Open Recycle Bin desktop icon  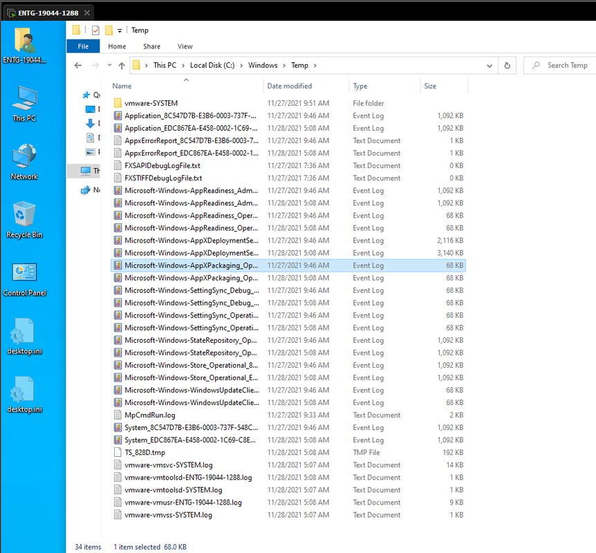tap(24, 220)
